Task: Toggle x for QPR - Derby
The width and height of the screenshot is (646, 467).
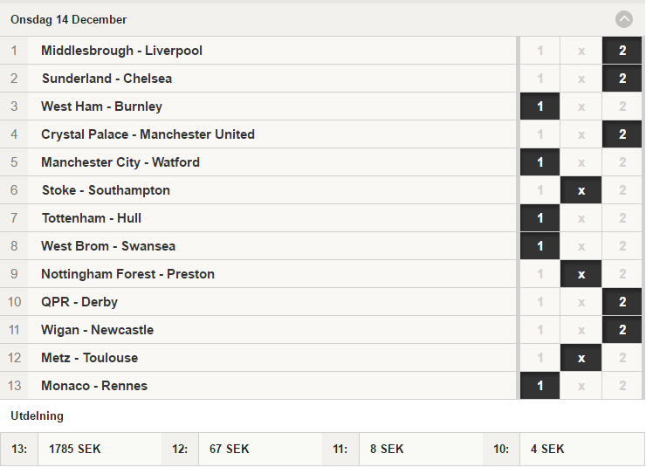Action: [x=581, y=302]
